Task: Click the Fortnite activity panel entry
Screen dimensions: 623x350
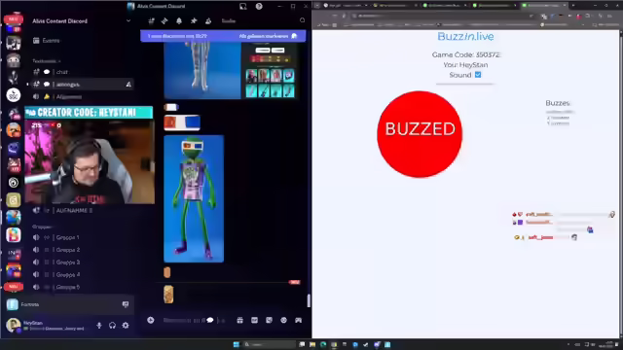Action: 69,304
